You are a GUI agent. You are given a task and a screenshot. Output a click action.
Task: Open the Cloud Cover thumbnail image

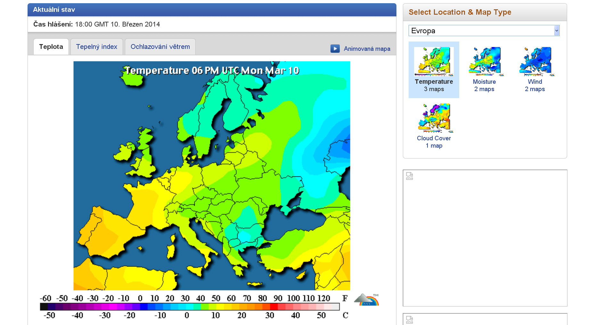click(x=434, y=118)
